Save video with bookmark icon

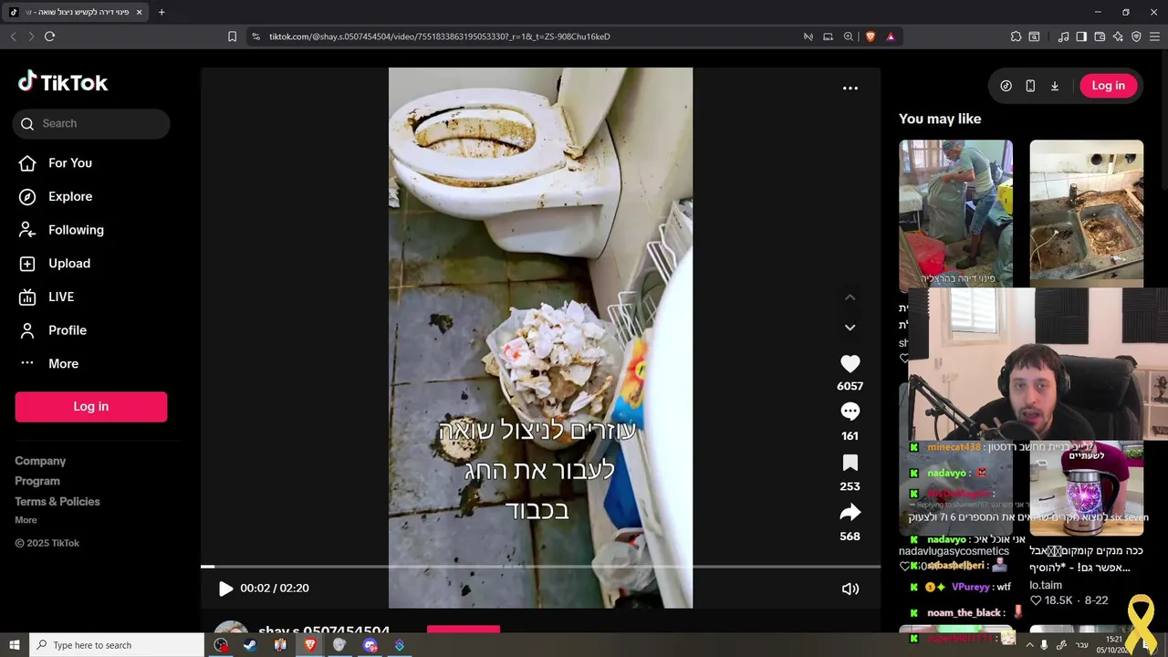(850, 463)
